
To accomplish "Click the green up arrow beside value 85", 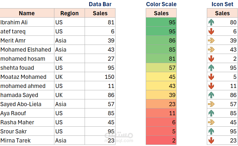I will 211,113.
